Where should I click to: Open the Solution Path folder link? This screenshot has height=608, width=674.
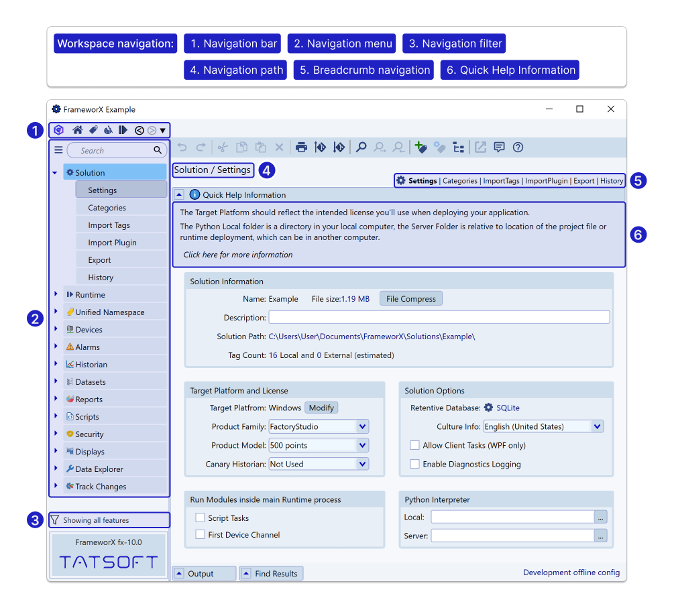[372, 337]
